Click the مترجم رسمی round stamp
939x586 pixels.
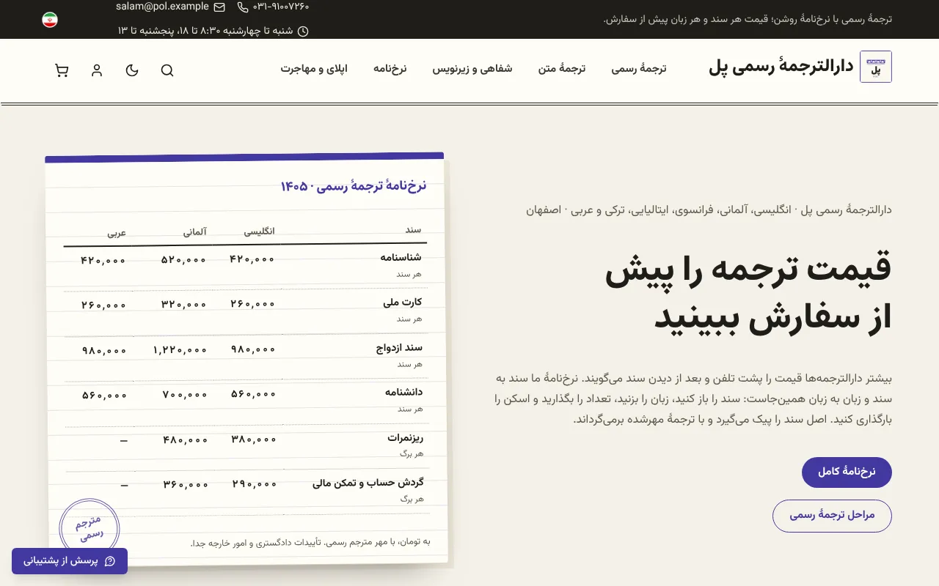(89, 528)
